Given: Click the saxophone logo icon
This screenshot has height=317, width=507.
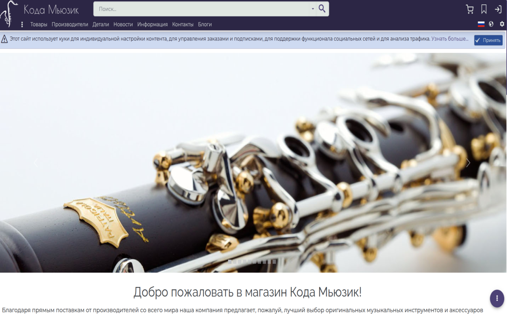Looking at the screenshot, I should pos(9,14).
